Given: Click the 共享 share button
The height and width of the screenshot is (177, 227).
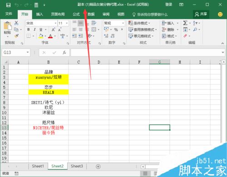Looking at the screenshot, I should 201,15.
